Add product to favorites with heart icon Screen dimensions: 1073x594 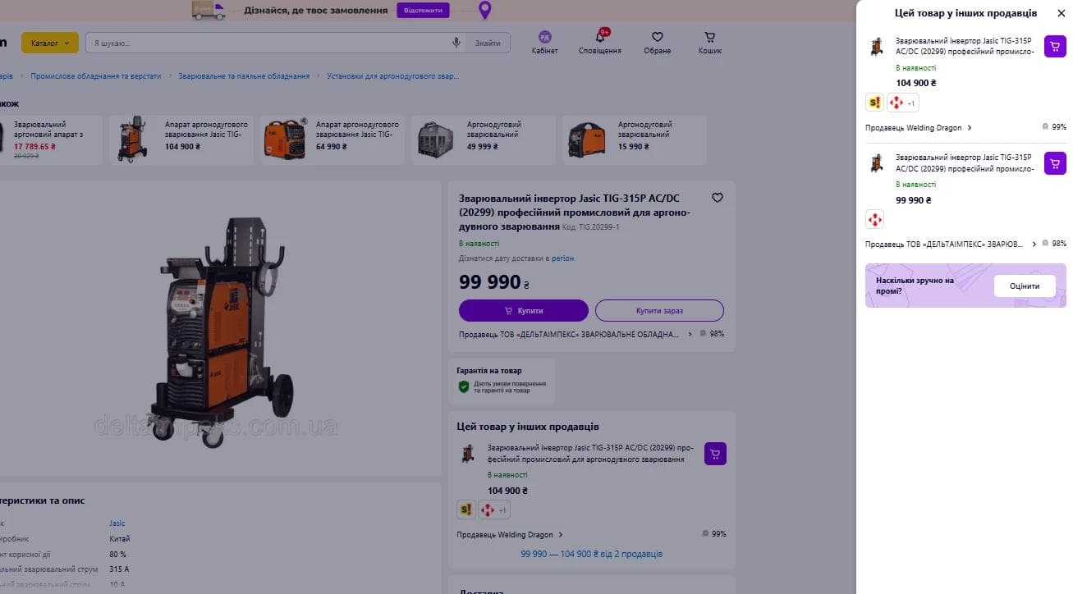point(718,198)
